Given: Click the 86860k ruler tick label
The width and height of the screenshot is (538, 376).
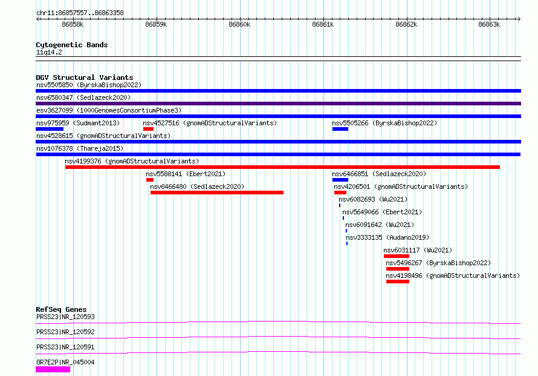Looking at the screenshot, I should 239,24.
